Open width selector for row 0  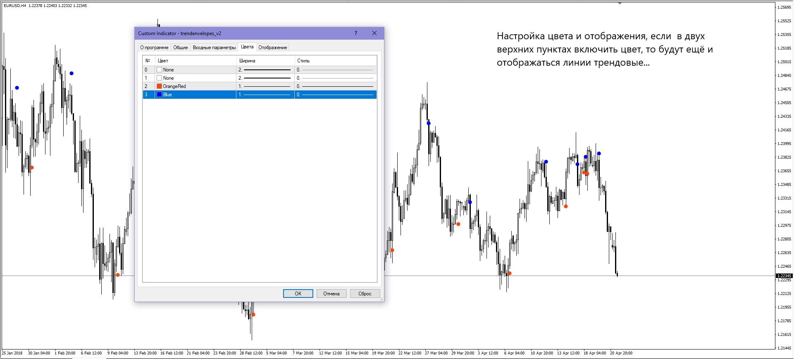(265, 70)
